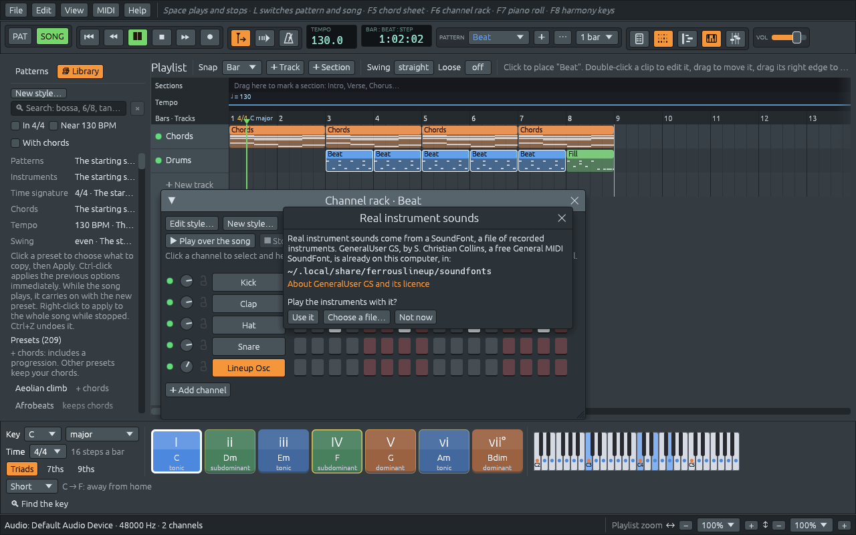Open the Key C dropdown

[42, 434]
